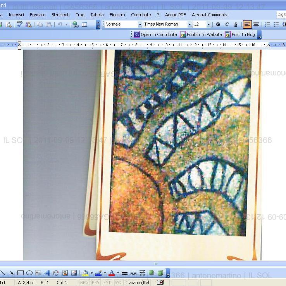Open Font Color dropdown arrow
The height and width of the screenshot is (286, 286).
(x=118, y=273)
